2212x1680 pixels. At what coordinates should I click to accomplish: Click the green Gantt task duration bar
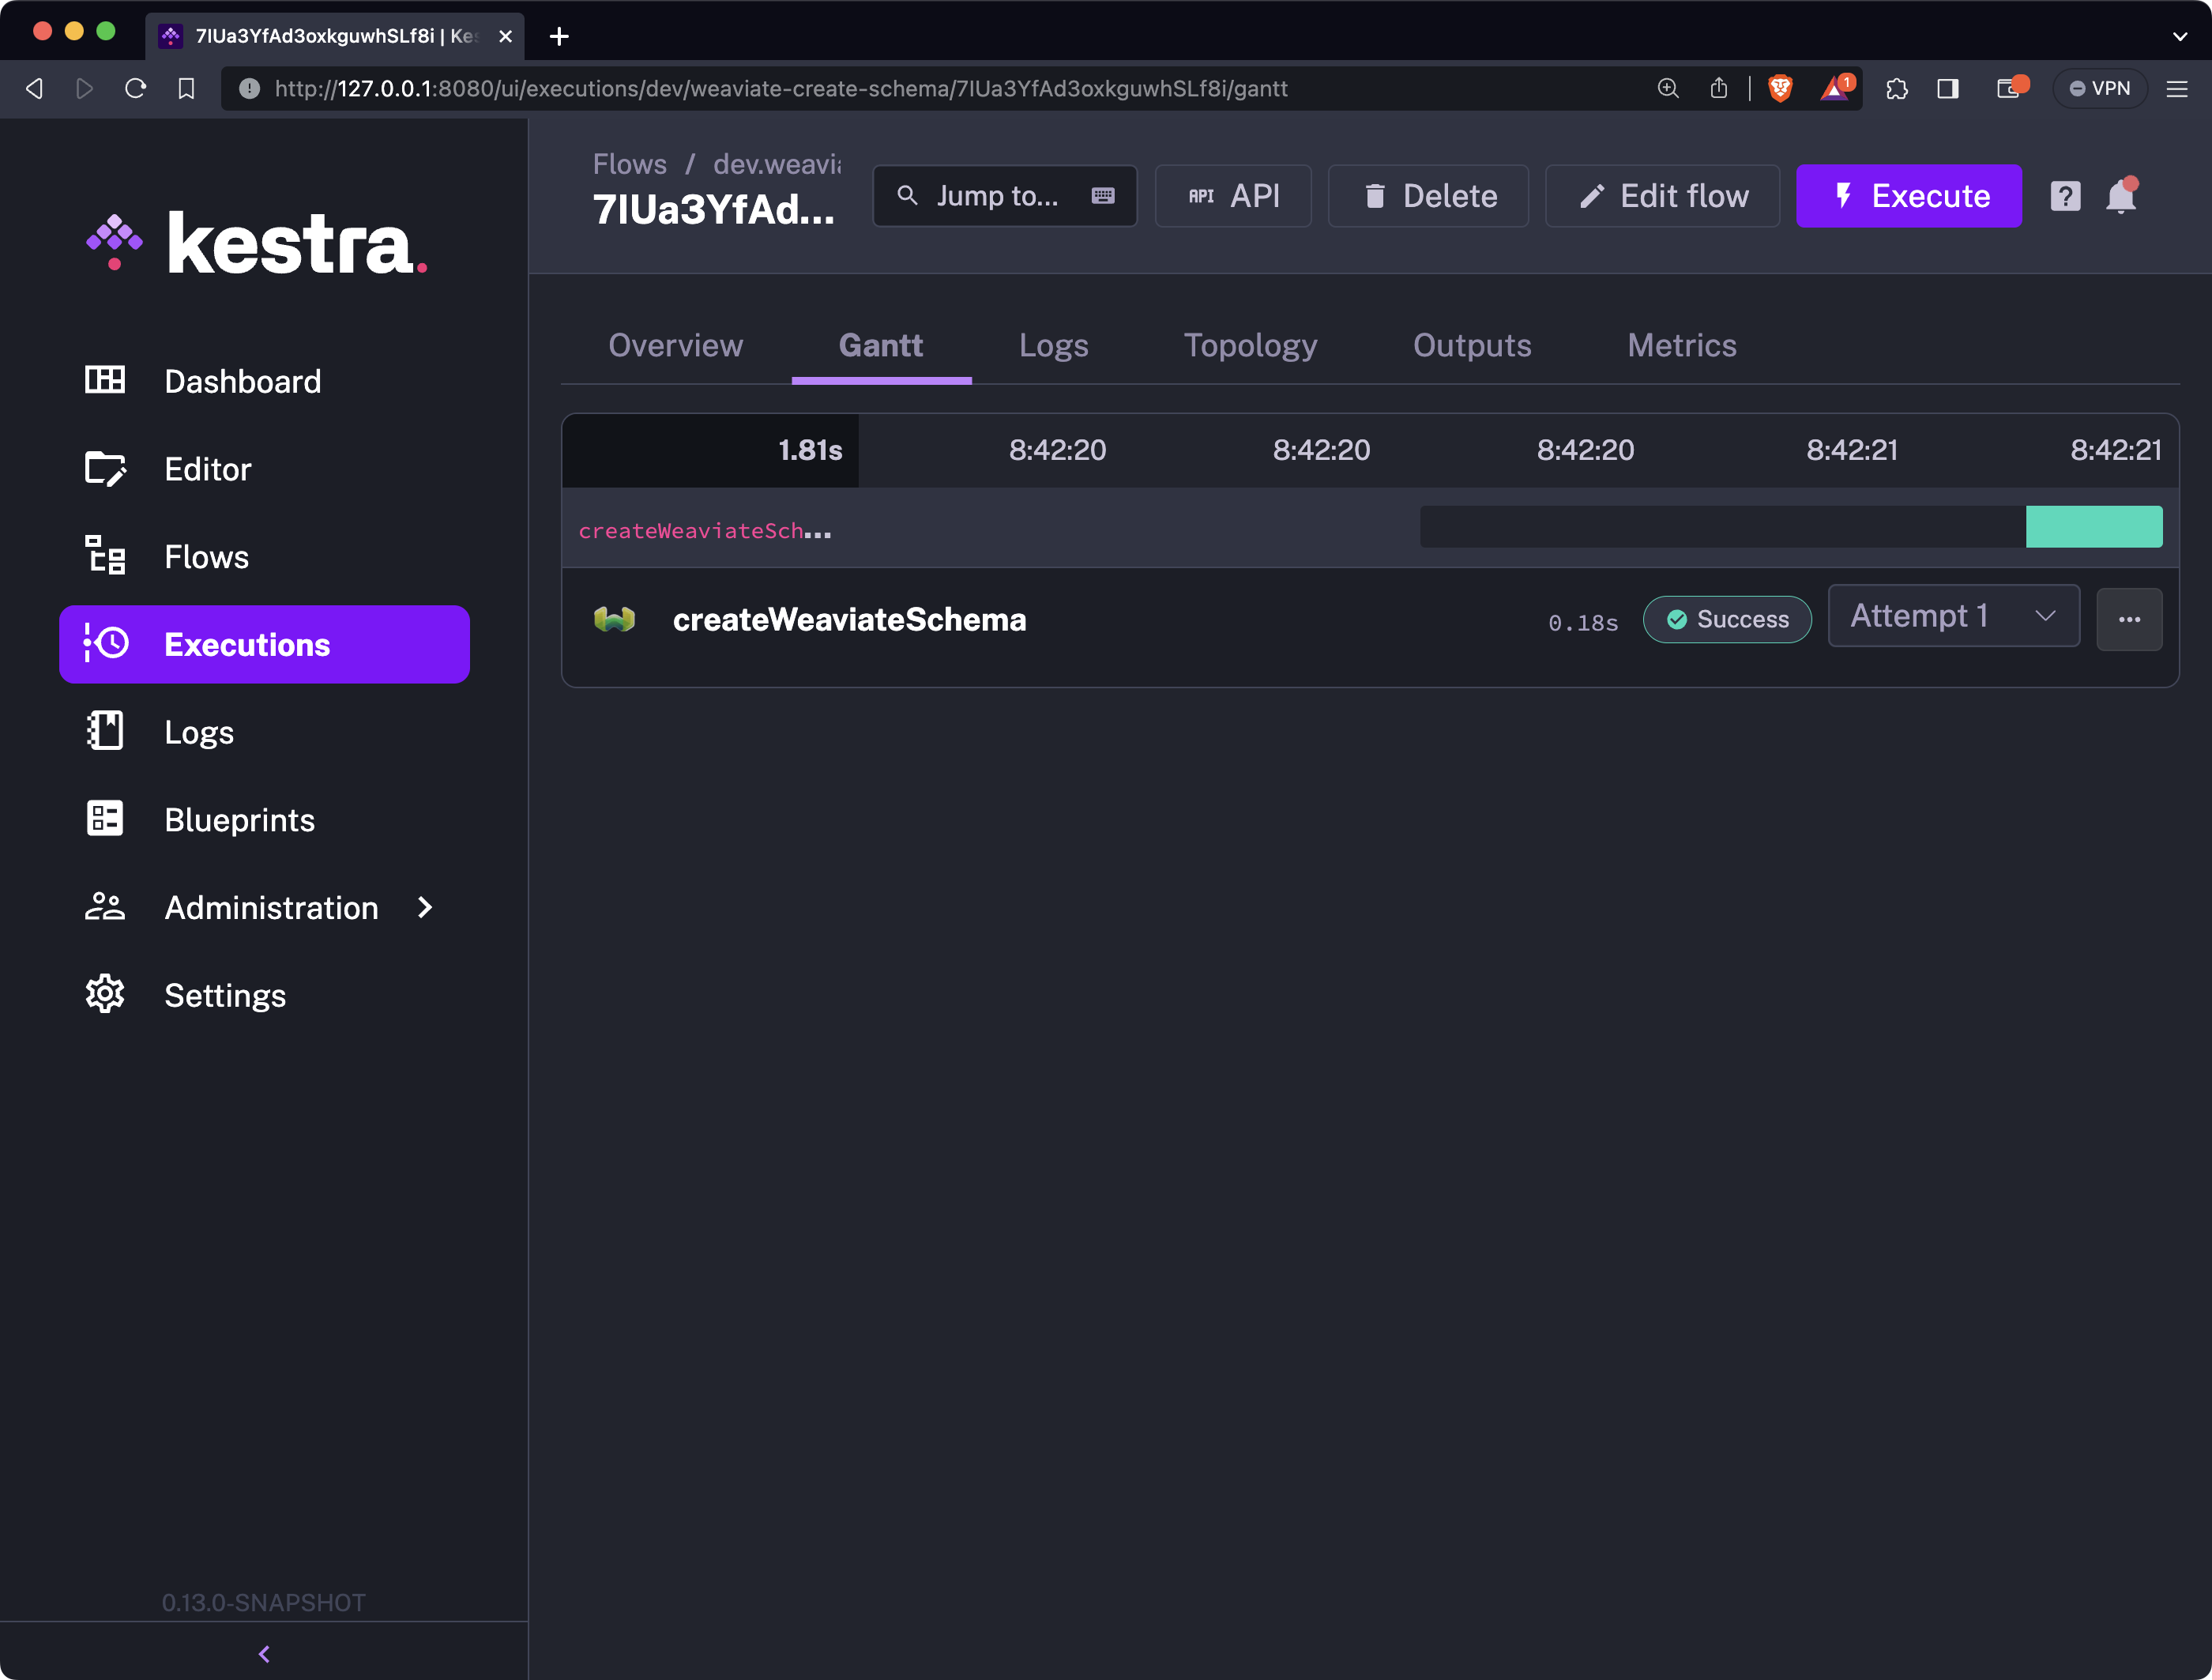(2093, 527)
